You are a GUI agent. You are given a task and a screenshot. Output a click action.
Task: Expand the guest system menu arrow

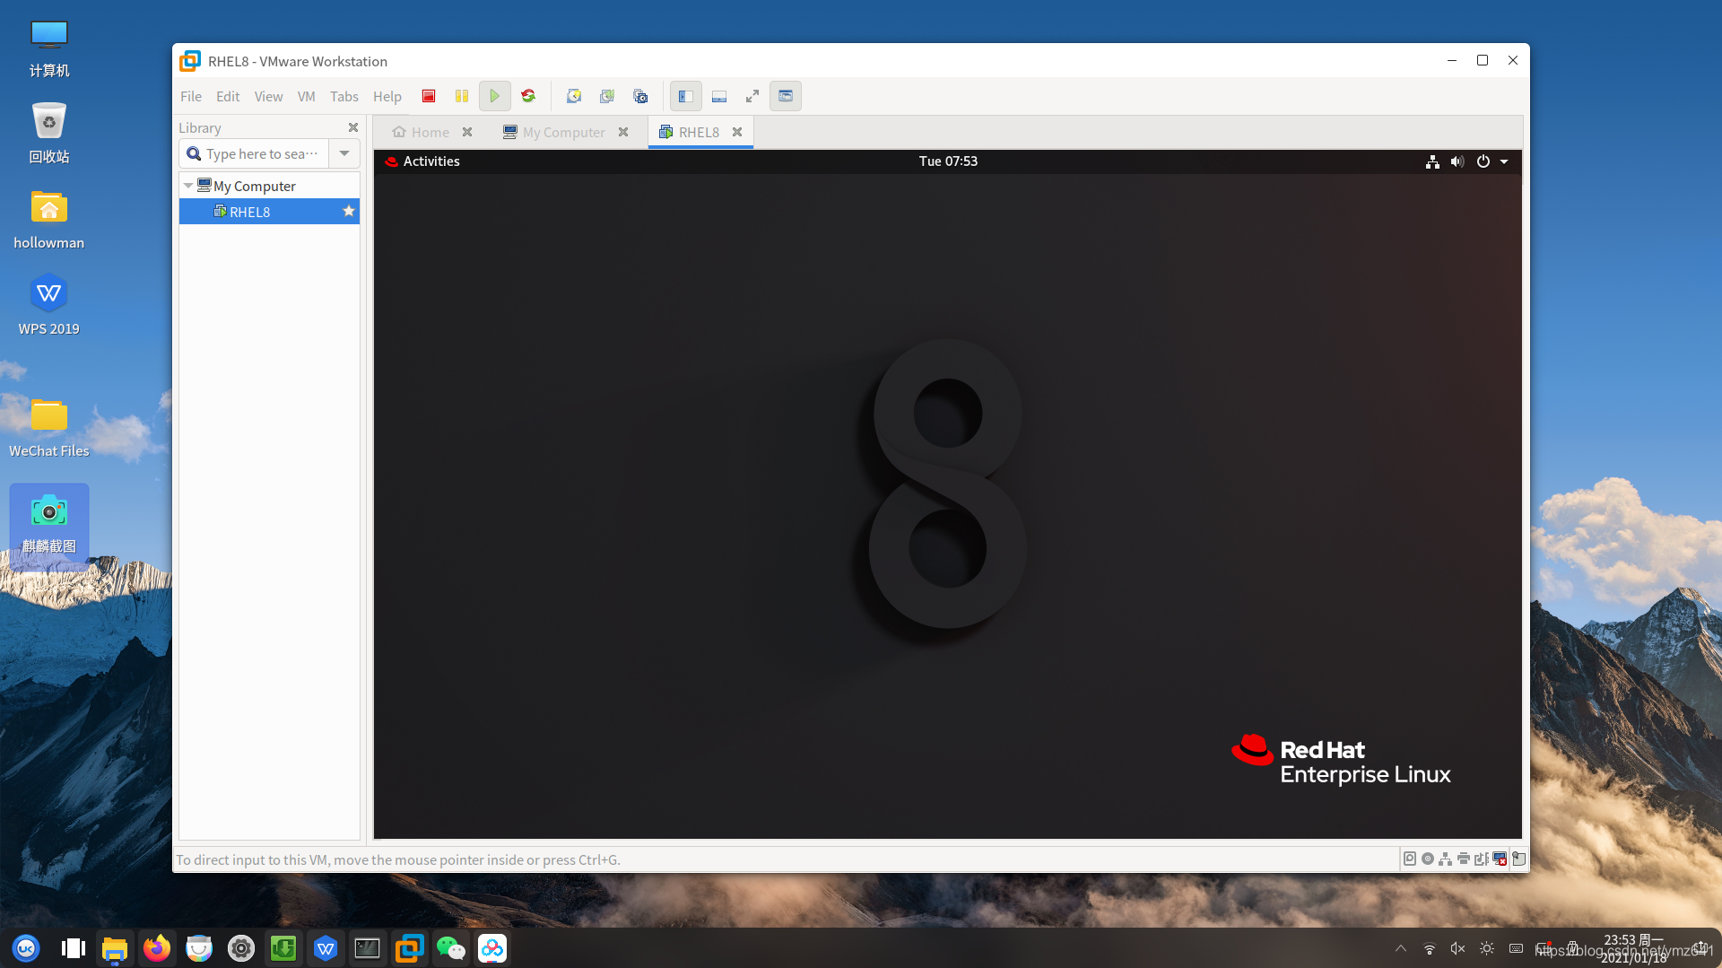pyautogui.click(x=1504, y=161)
